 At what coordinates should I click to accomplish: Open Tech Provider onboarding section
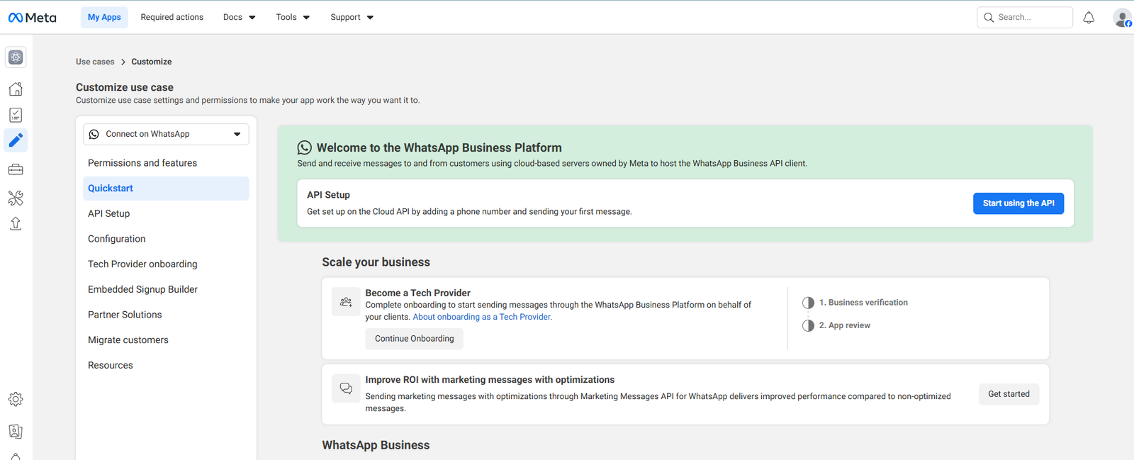[x=166, y=264]
